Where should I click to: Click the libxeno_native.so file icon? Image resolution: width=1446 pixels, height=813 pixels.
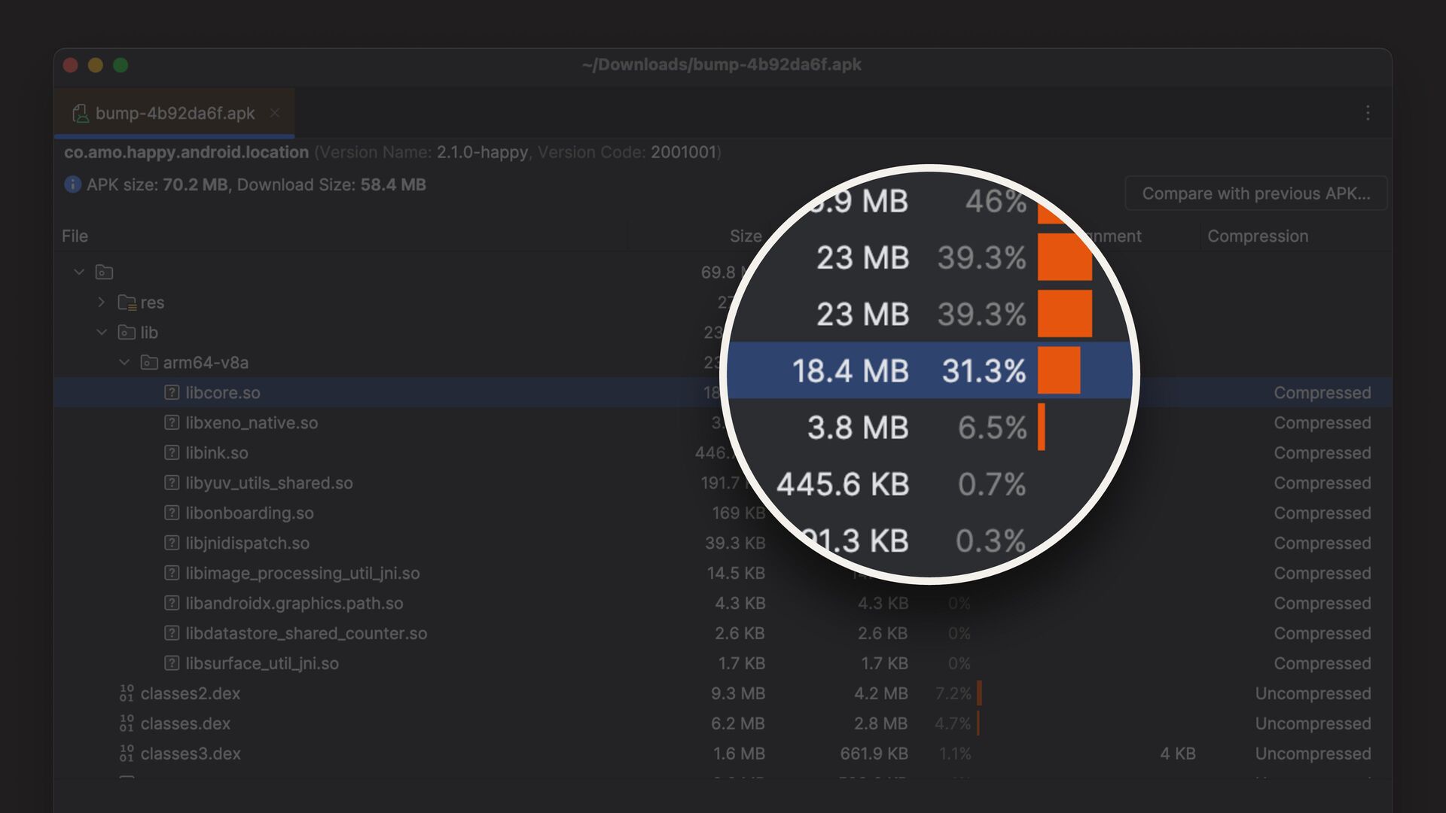(172, 422)
